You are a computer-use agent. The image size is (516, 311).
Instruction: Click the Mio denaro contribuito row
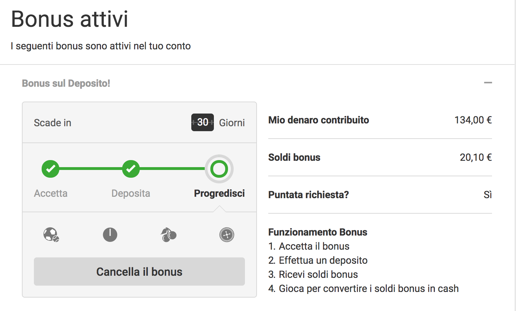tap(380, 120)
